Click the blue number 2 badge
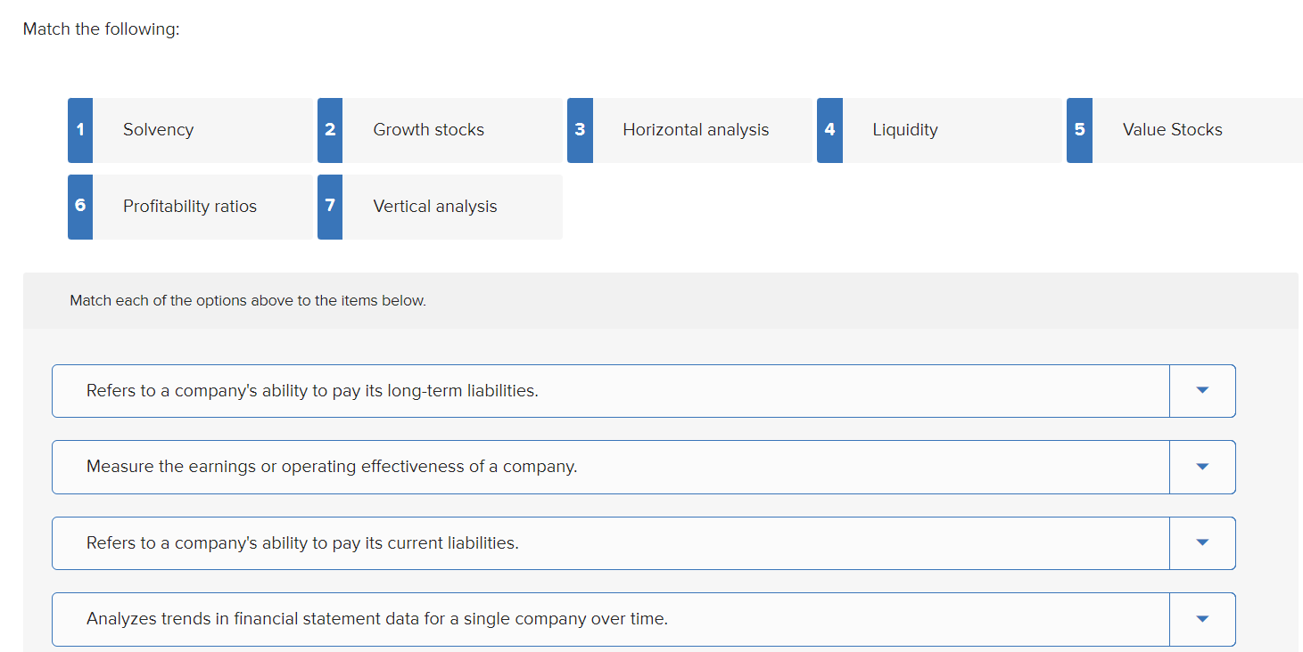The height and width of the screenshot is (652, 1303). click(330, 130)
